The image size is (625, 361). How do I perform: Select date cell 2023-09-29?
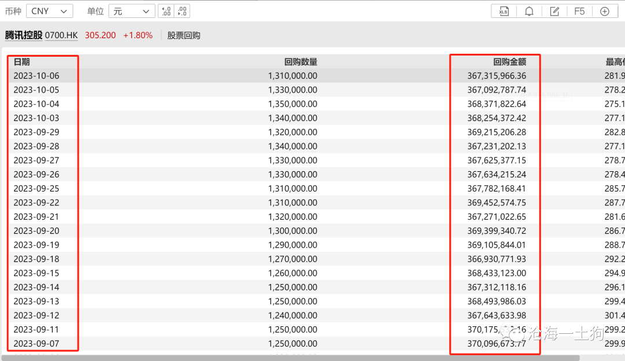click(x=36, y=132)
